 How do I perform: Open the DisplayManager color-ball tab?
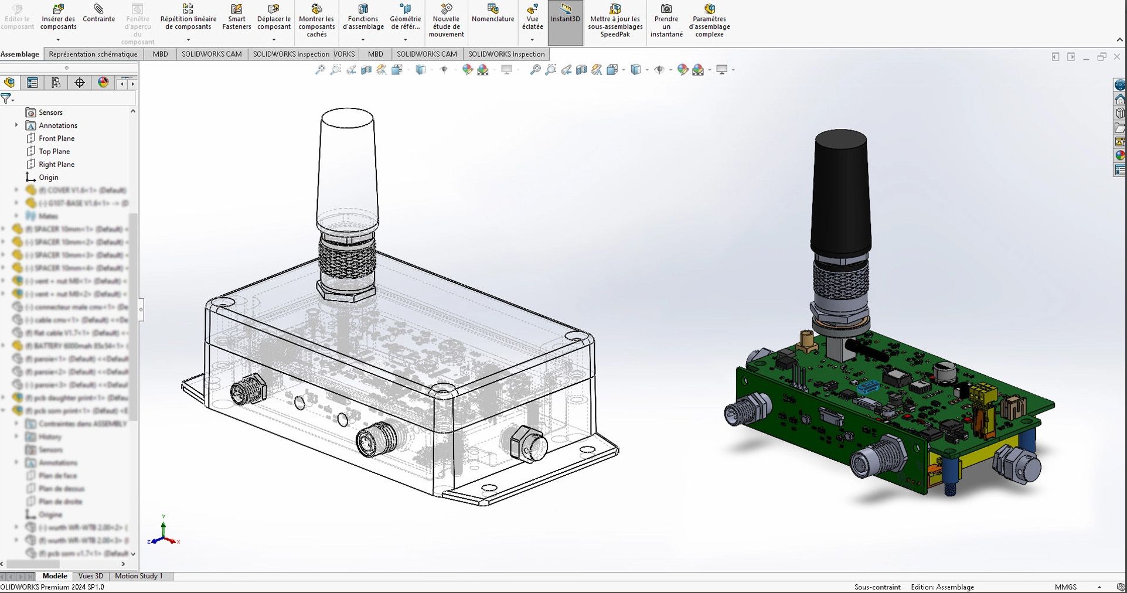coord(103,83)
